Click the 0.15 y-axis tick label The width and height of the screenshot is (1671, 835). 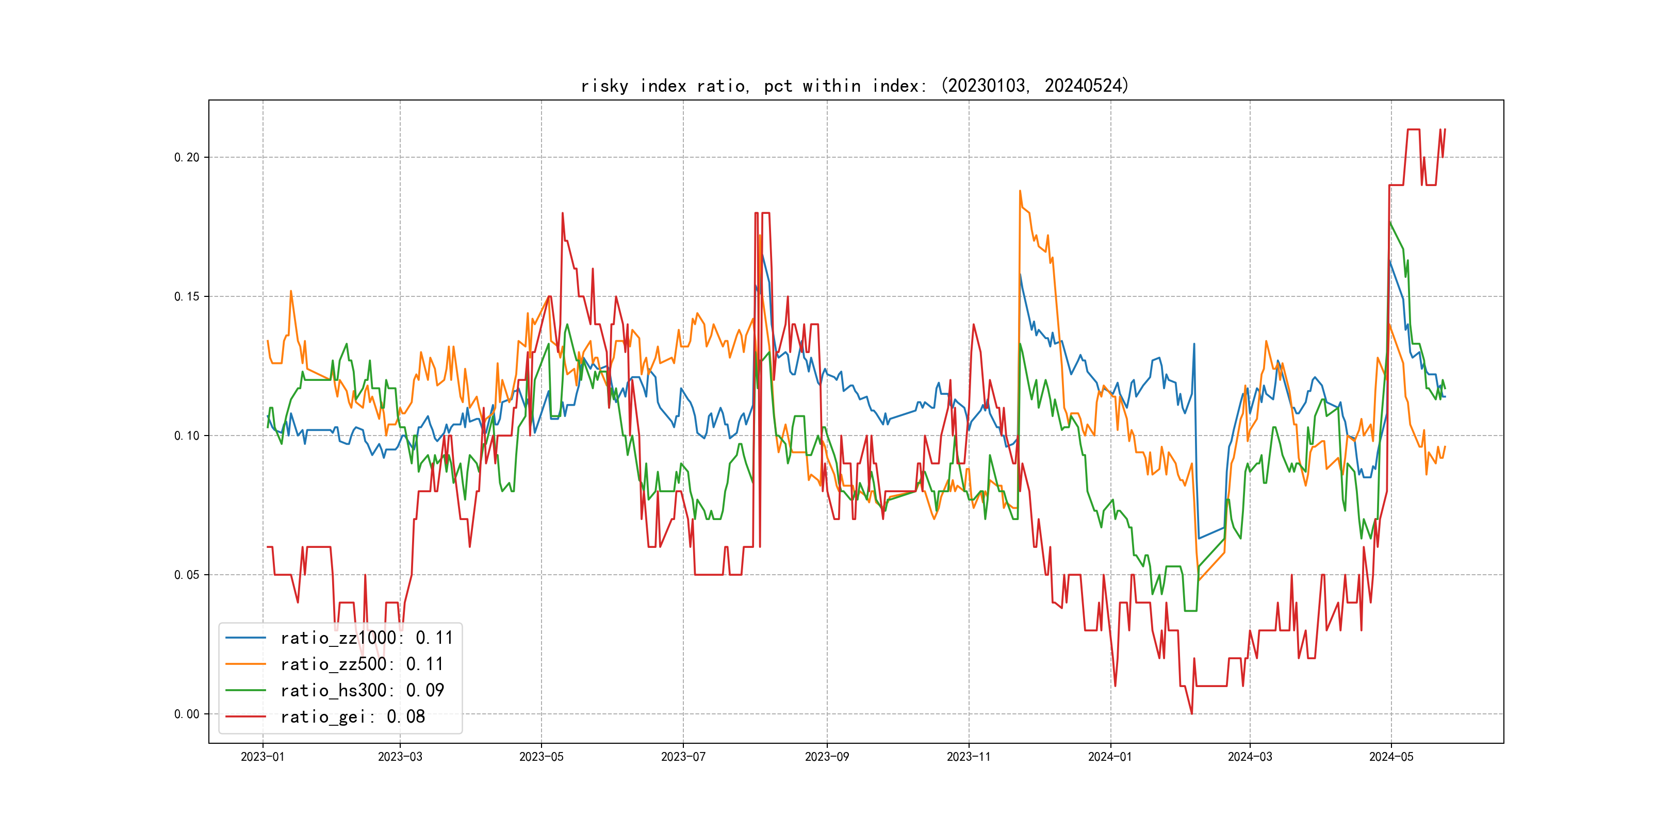tap(187, 297)
